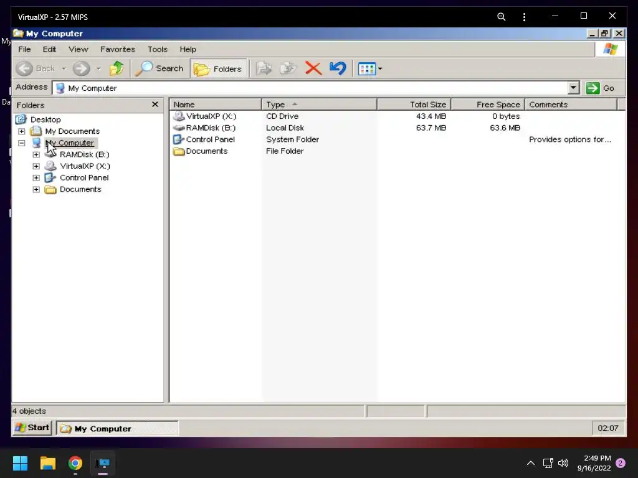638x478 pixels.
Task: Sort by the Free Space column header
Action: pyautogui.click(x=488, y=105)
